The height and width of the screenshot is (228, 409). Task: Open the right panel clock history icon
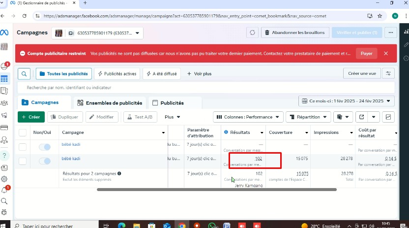(406, 58)
